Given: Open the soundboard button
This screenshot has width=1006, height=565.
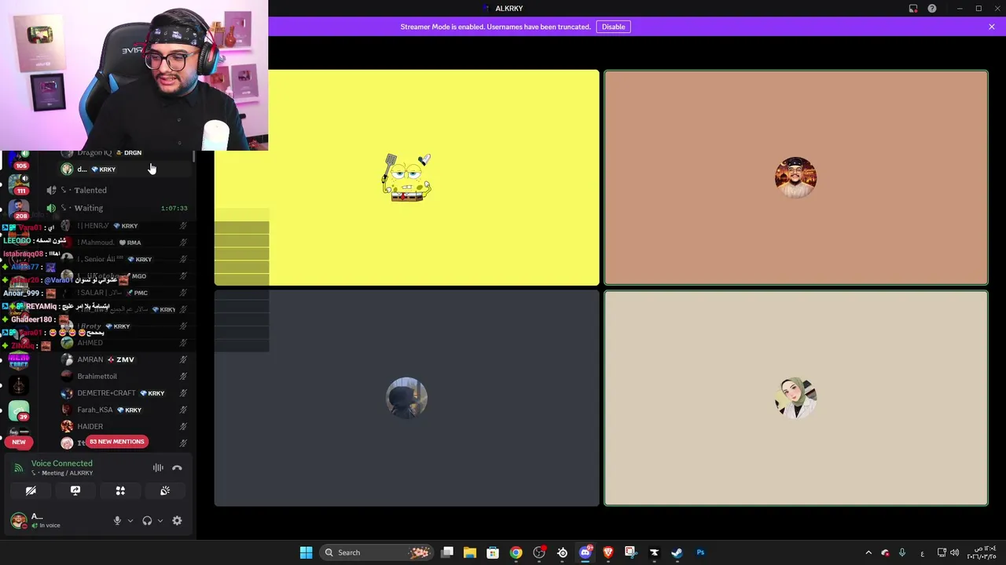Looking at the screenshot, I should pos(165,490).
